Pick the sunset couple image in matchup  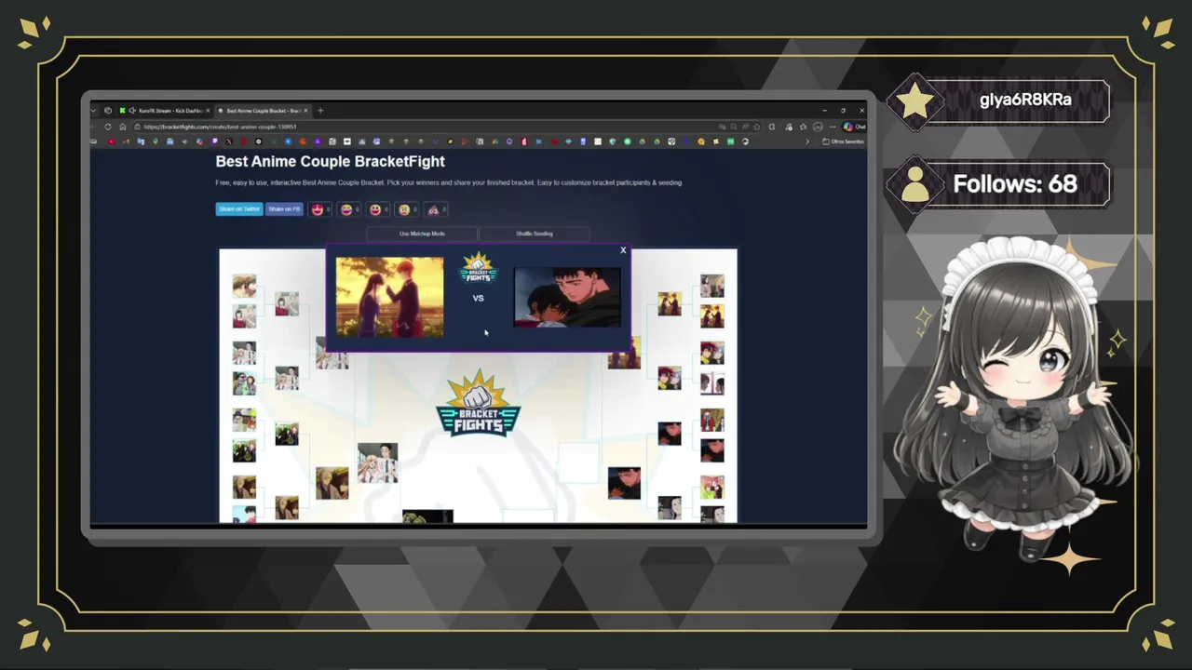390,297
